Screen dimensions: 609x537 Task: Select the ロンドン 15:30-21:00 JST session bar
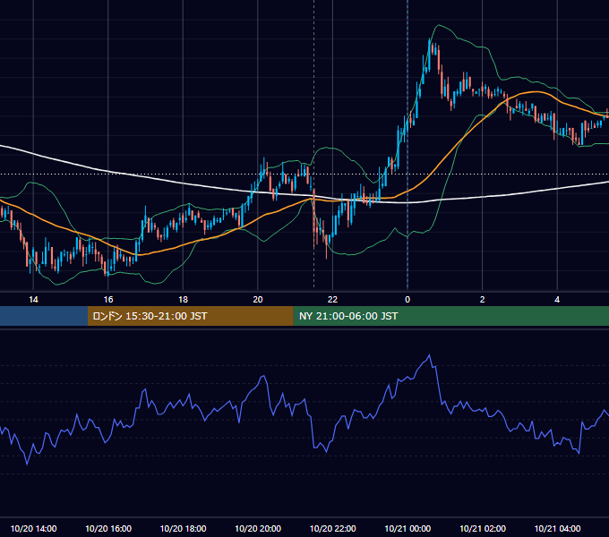[x=190, y=316]
